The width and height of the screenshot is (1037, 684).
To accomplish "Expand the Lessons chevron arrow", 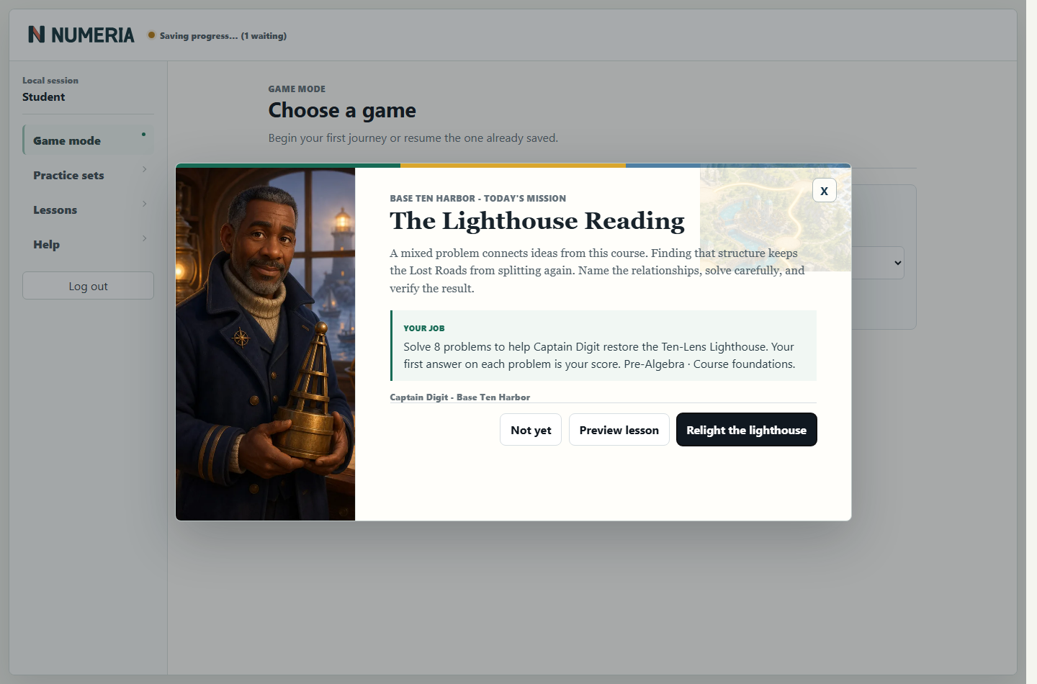I will click(x=145, y=204).
